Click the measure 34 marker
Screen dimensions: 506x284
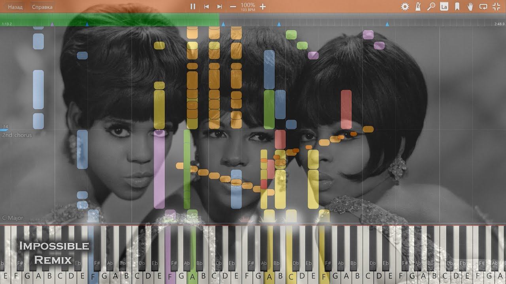tap(5, 127)
